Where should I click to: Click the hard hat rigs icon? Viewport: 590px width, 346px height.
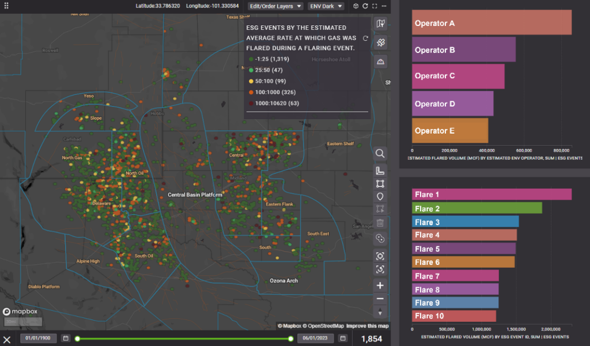(x=380, y=60)
